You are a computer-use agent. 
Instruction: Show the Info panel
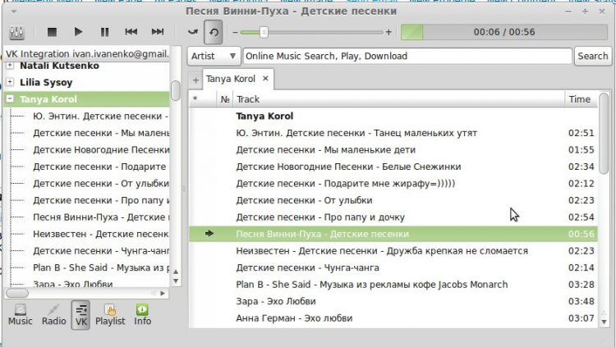[x=142, y=314]
